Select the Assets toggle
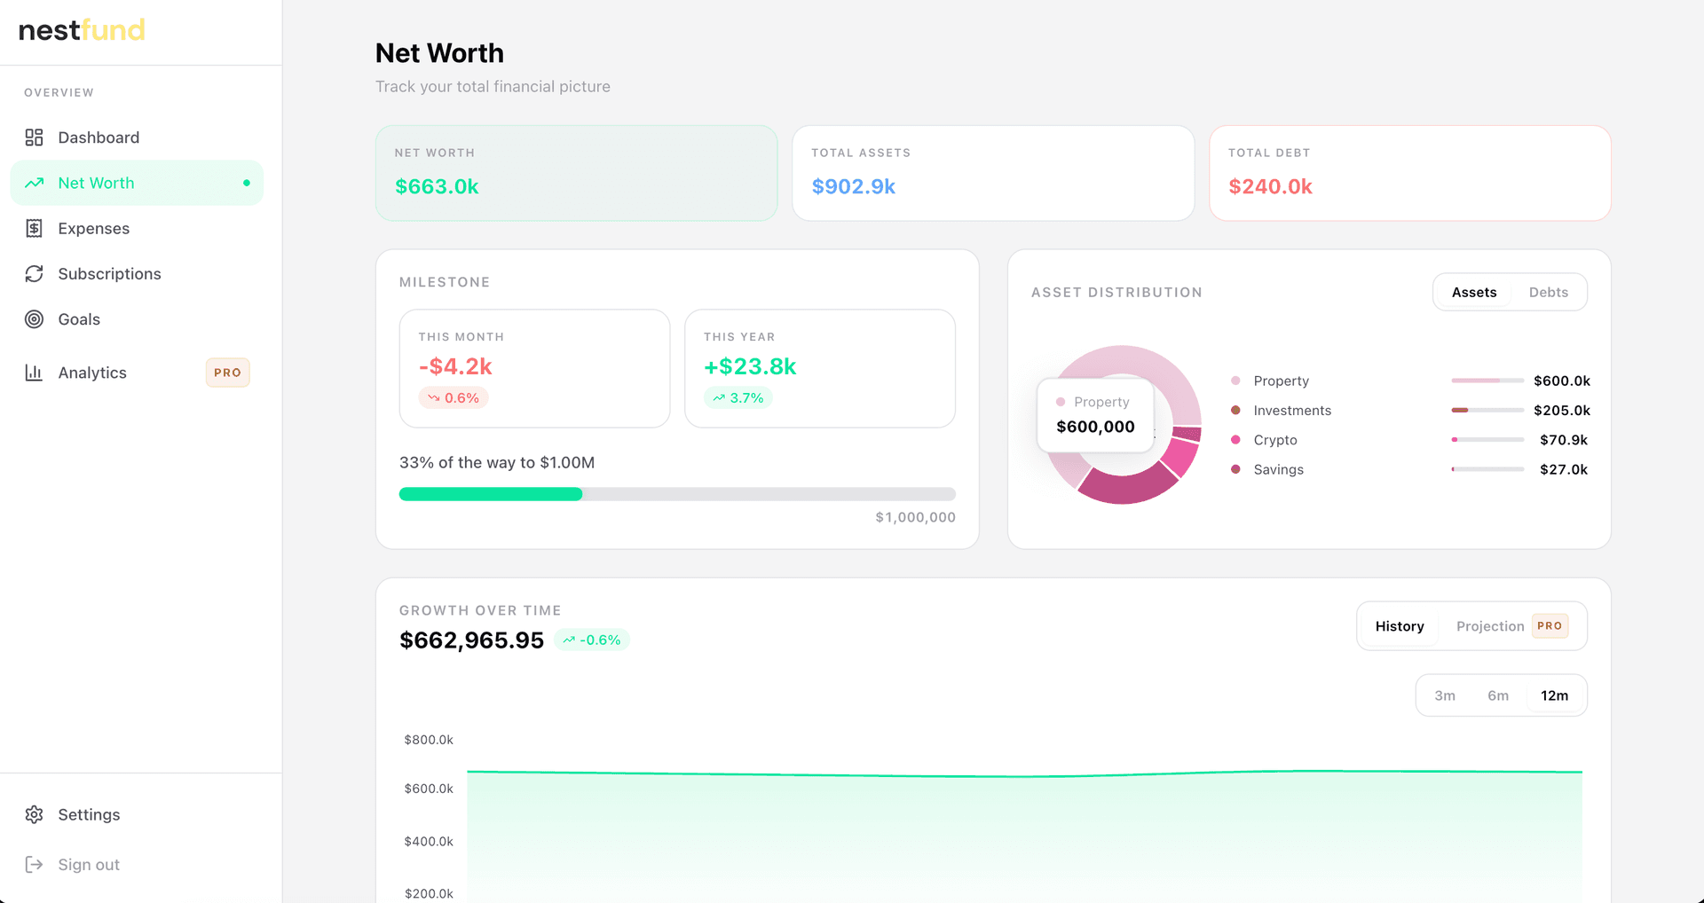The height and width of the screenshot is (903, 1704). 1474,292
